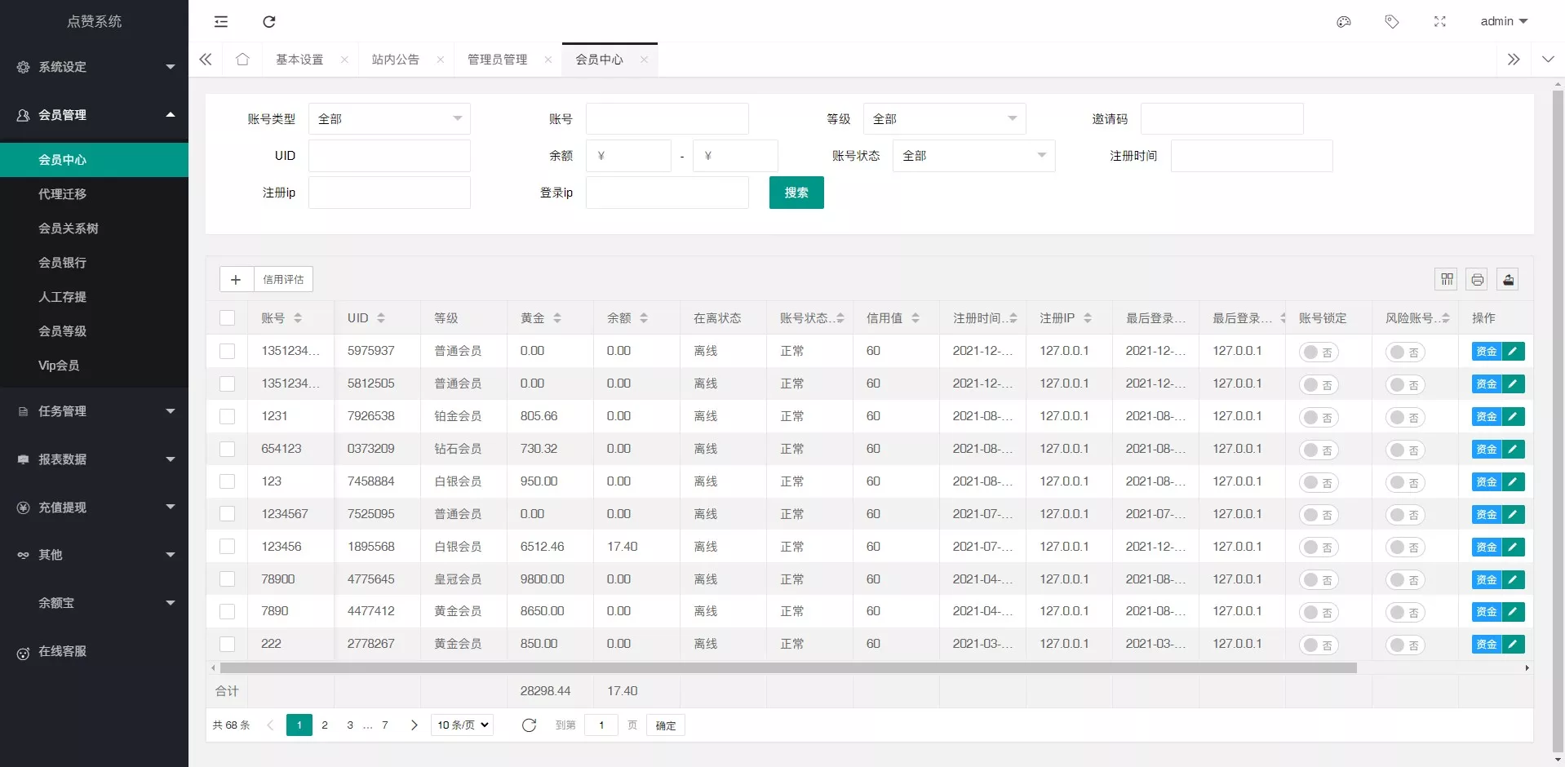Open the theme palette icon in header
Screen dimensions: 1565x767
point(1343,22)
